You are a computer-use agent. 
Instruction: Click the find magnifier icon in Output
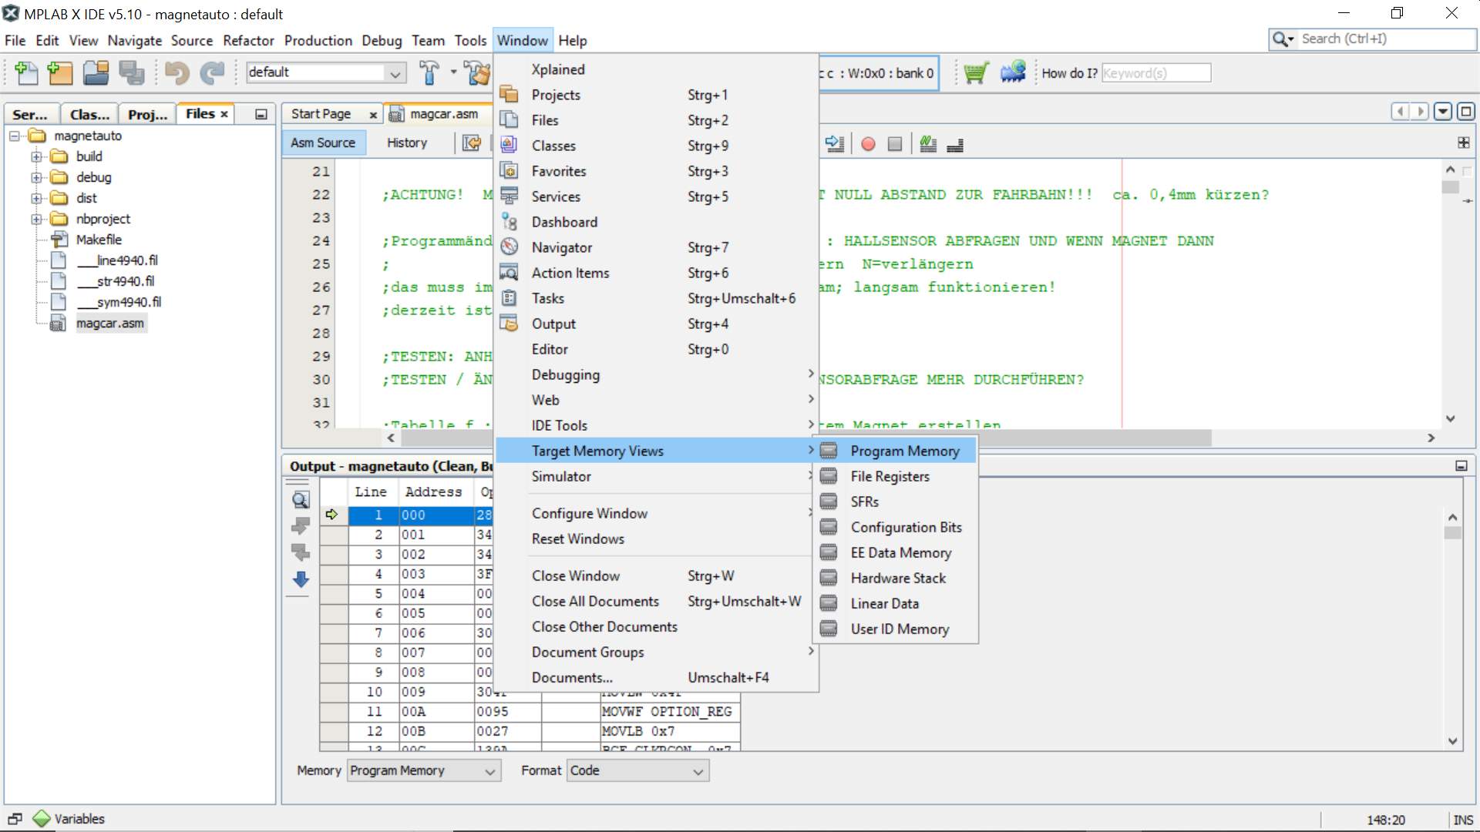pyautogui.click(x=301, y=500)
